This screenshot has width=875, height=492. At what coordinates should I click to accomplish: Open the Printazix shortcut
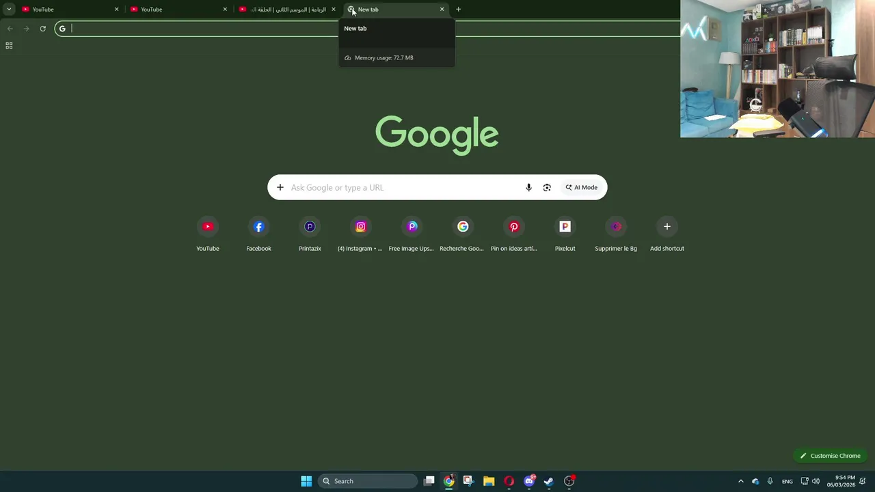tap(310, 234)
